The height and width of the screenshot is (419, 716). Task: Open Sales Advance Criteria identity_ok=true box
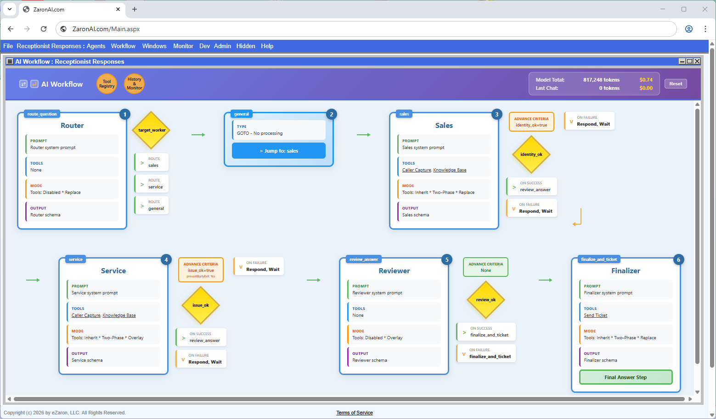click(x=531, y=122)
